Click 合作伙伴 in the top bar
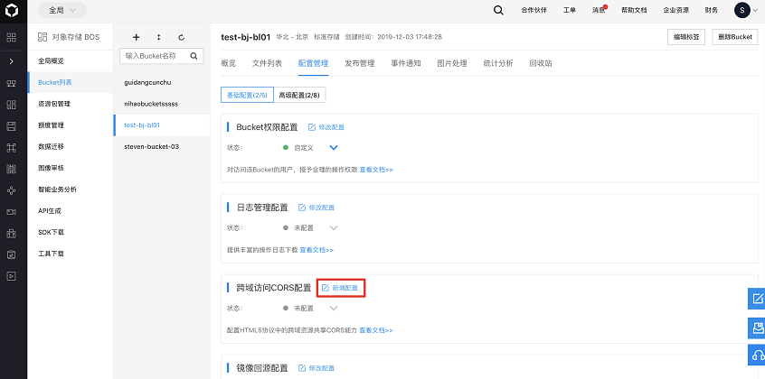 coord(534,10)
